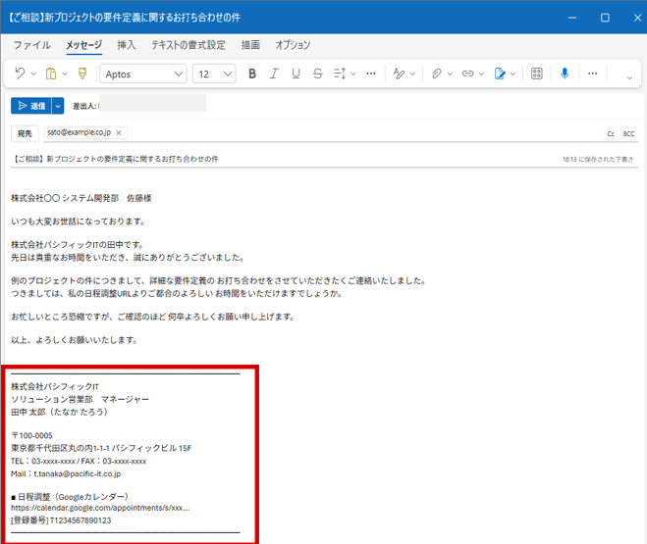
Task: Click the Format Painter icon
Action: (x=82, y=74)
